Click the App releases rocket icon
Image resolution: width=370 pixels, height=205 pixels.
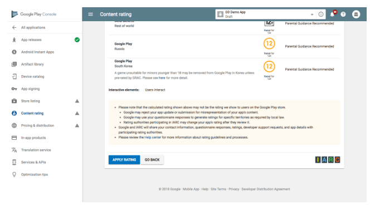[x=14, y=40]
